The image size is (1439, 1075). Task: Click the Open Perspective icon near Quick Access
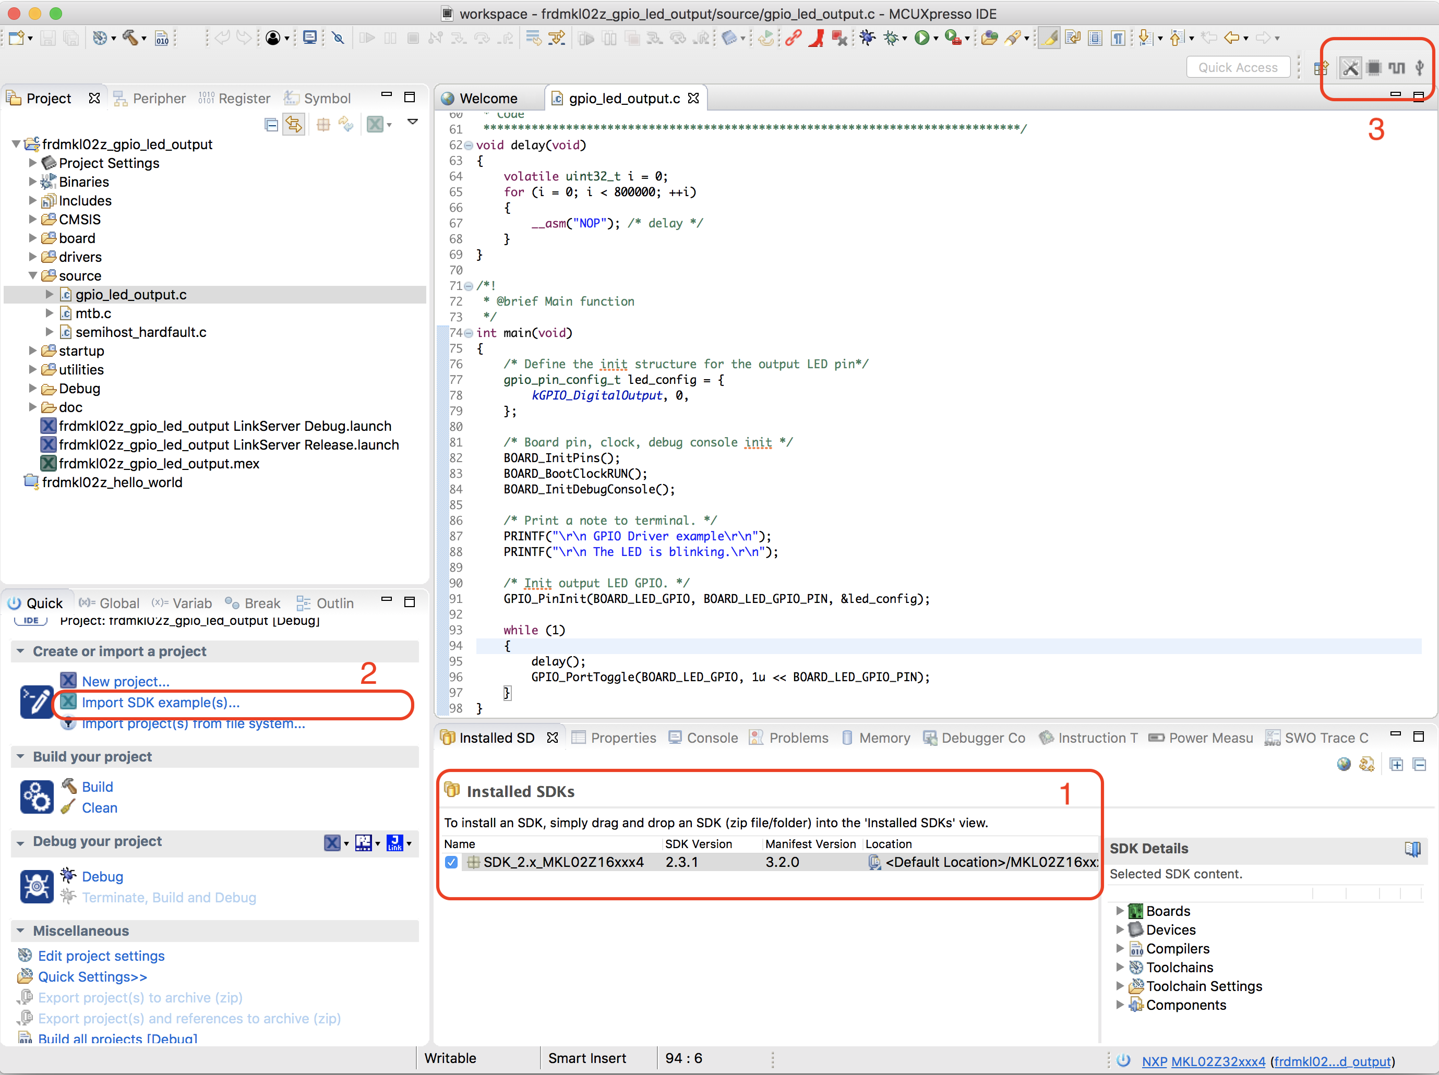1321,68
